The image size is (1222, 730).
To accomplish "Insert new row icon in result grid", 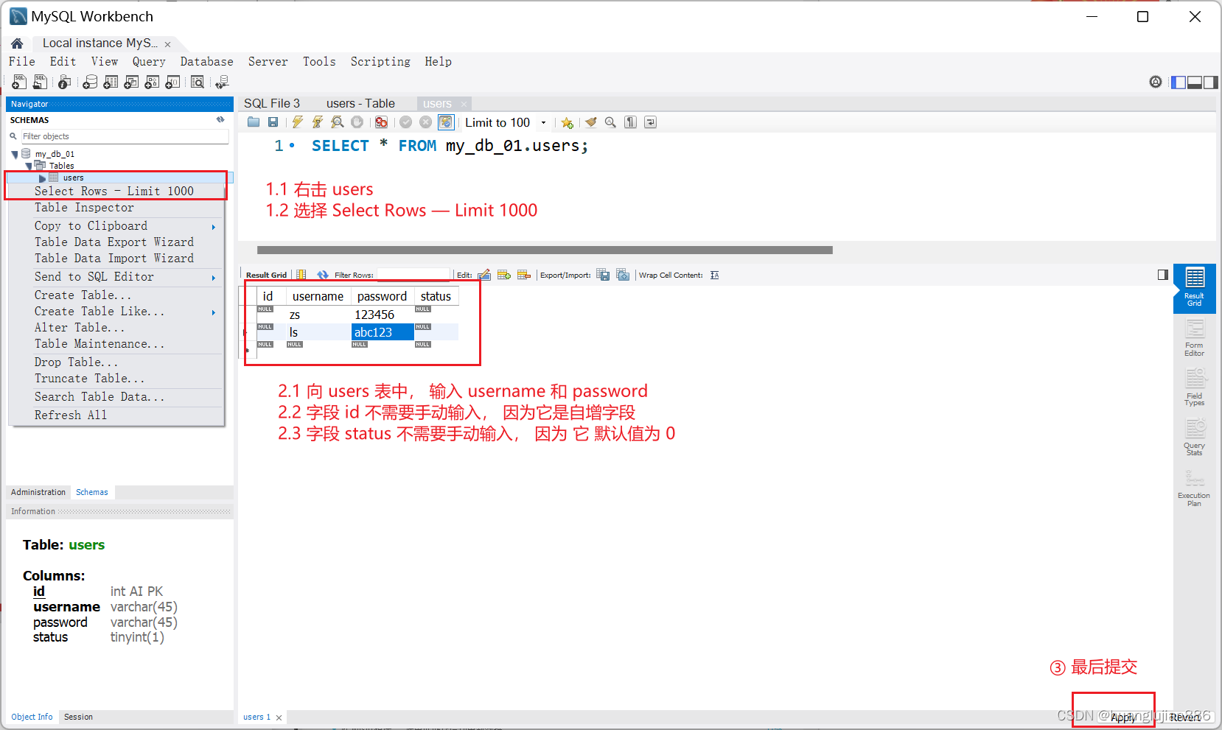I will [504, 275].
